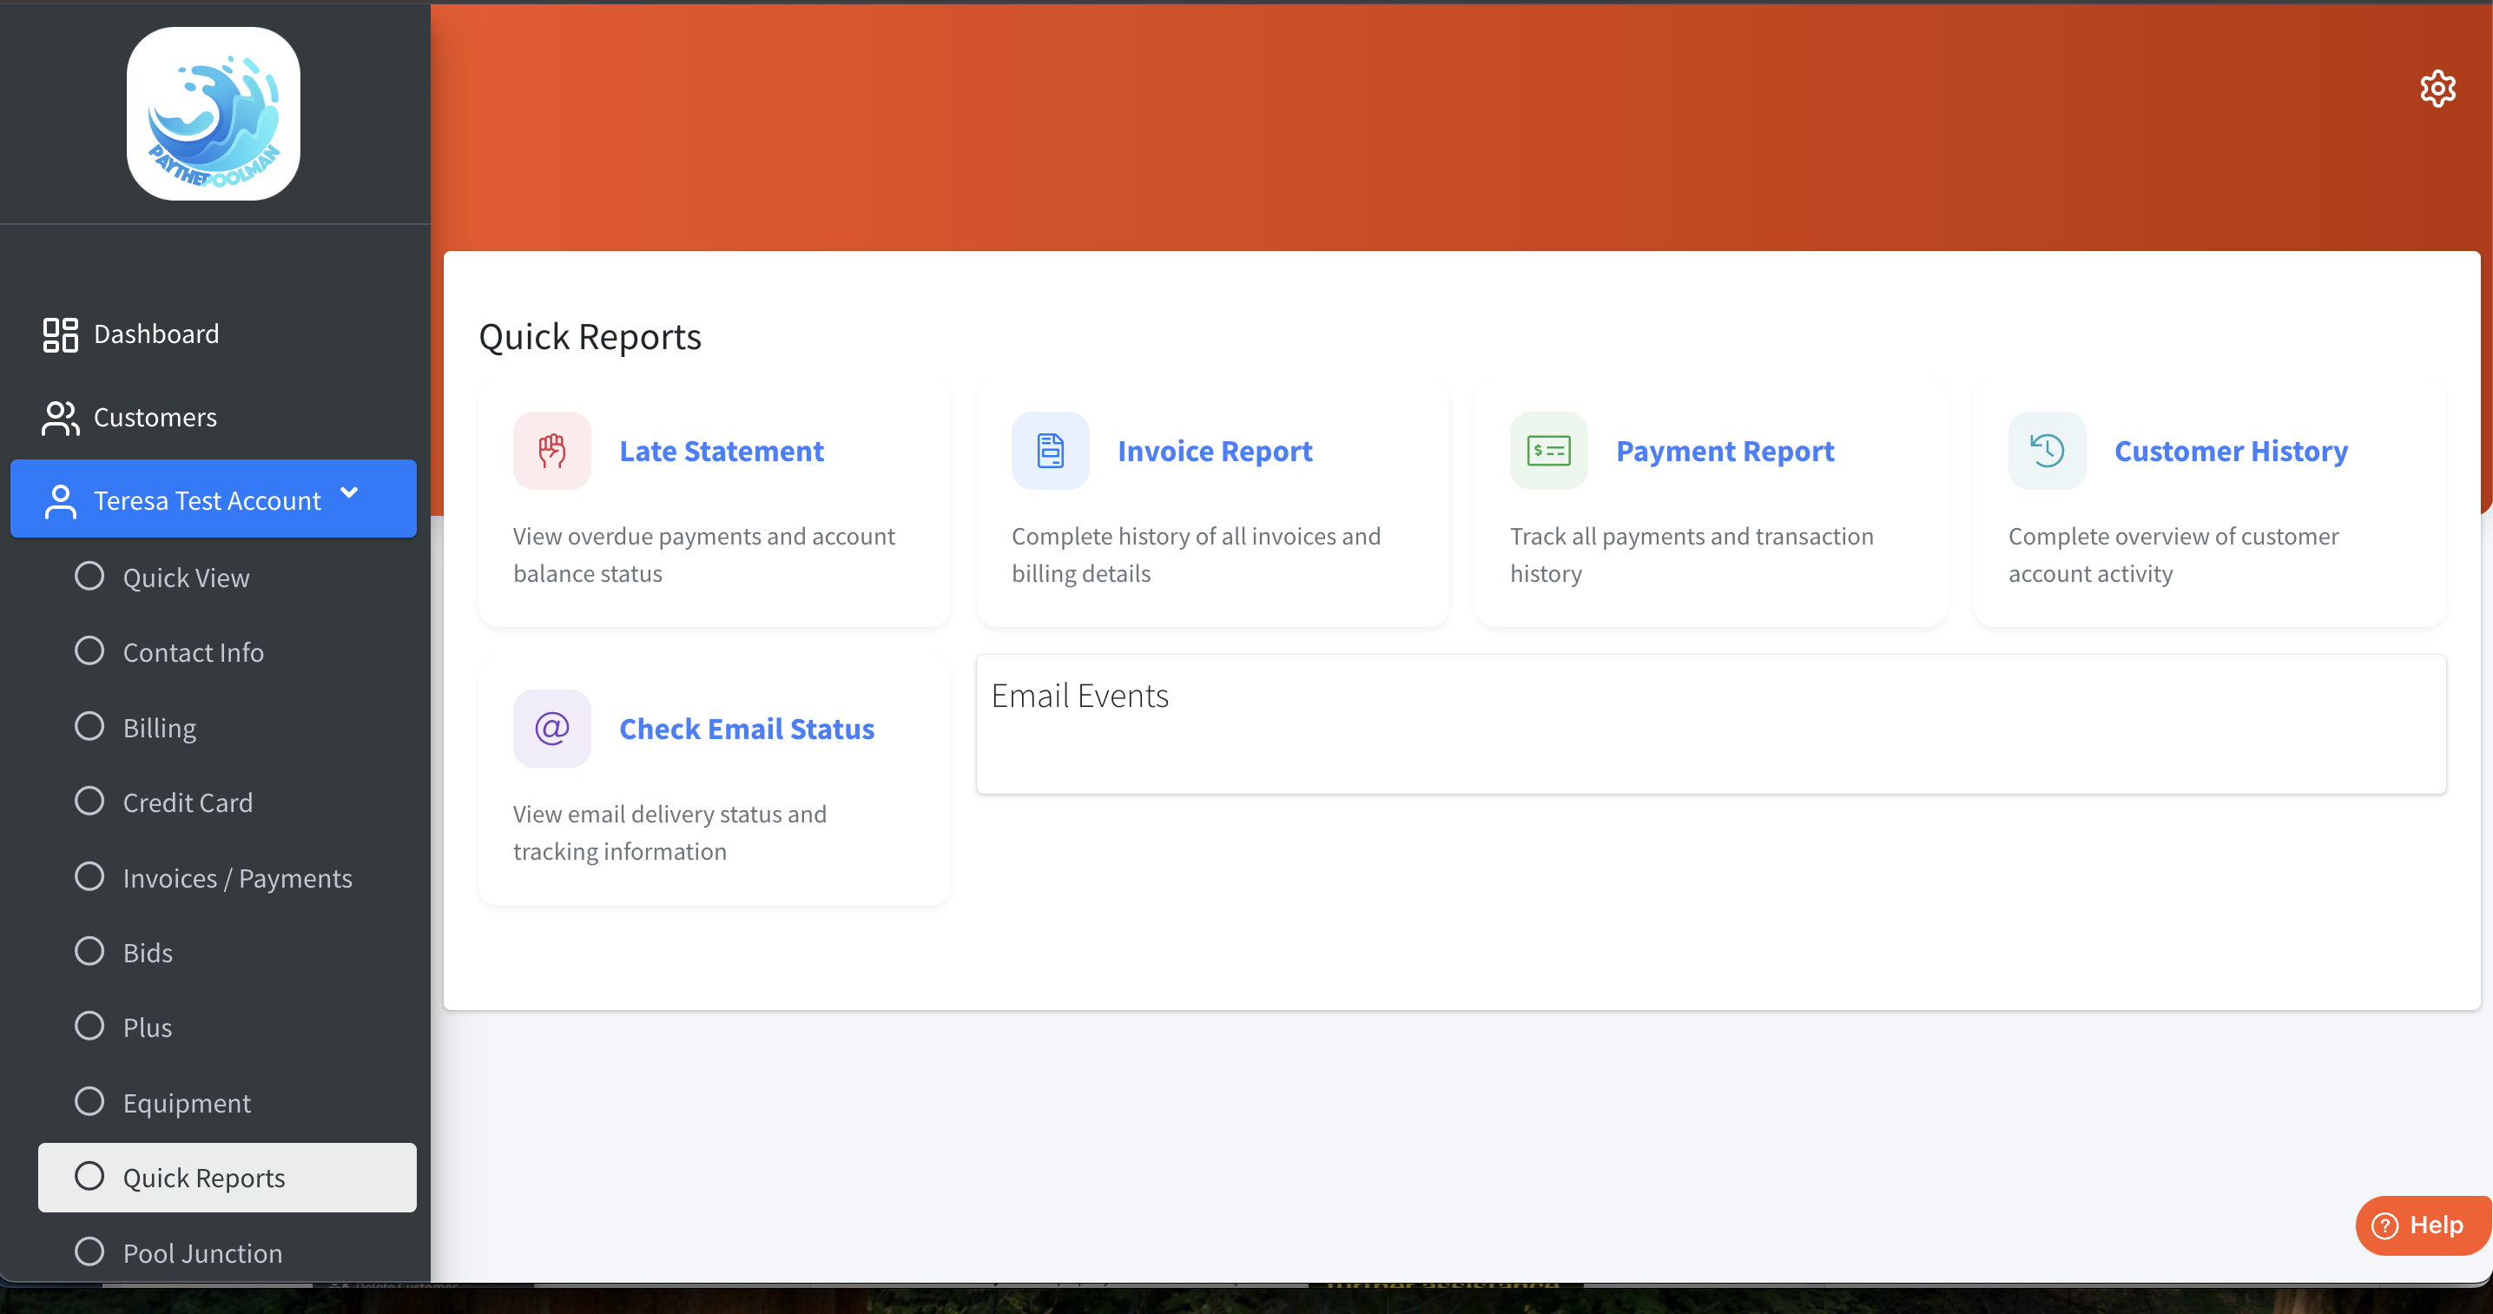Open settings gear icon in header

2437,89
